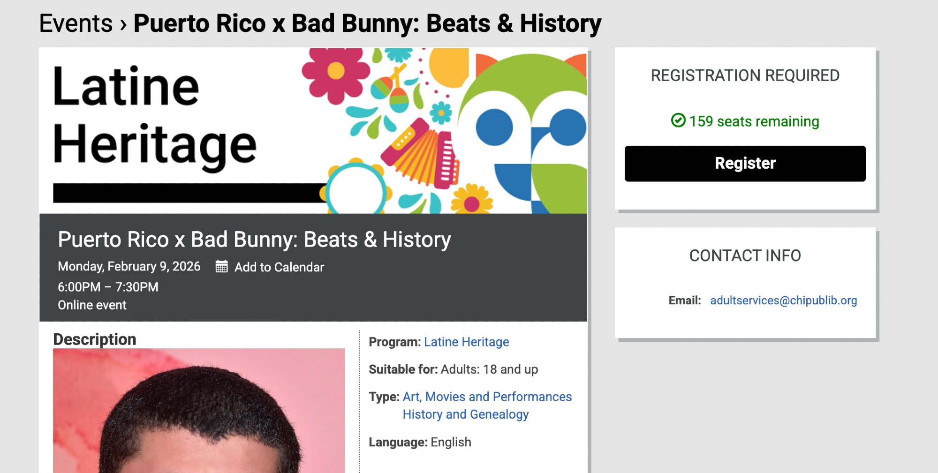Viewport: 938px width, 473px height.
Task: Click the Description section heading
Action: pos(95,339)
